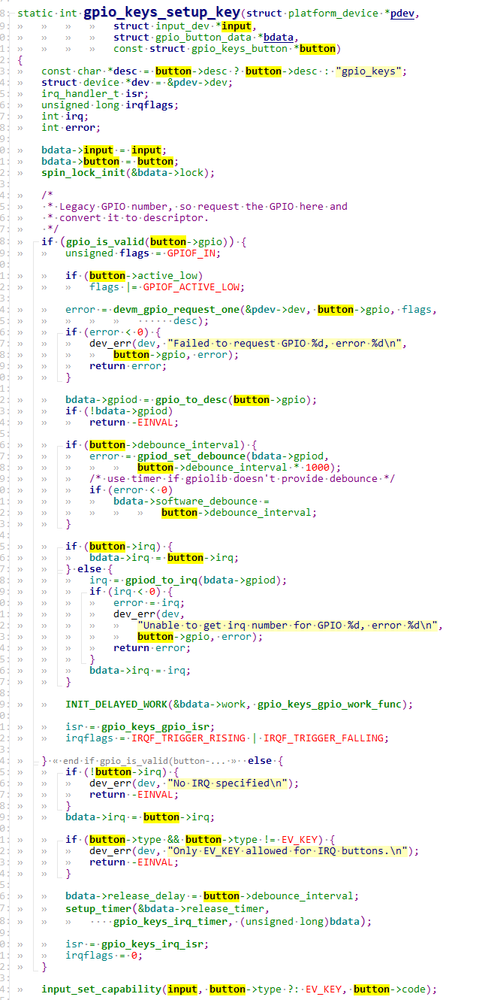This screenshot has width=503, height=1000.
Task: Click gpio_keys_gpio_work_func argument
Action: 330,704
